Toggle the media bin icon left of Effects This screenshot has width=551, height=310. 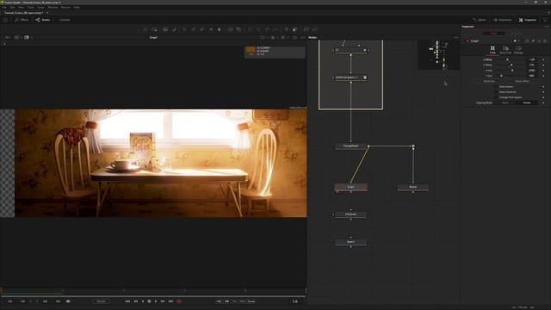6,20
